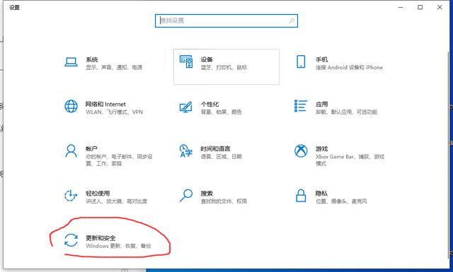
Task: Open the 个性化 (Personalization) paintbrush icon
Action: click(185, 107)
